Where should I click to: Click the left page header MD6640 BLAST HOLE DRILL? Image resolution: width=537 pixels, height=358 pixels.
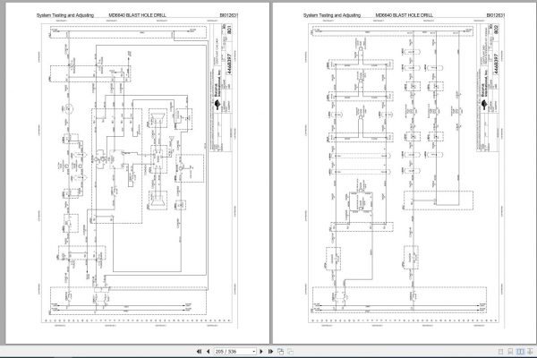137,15
